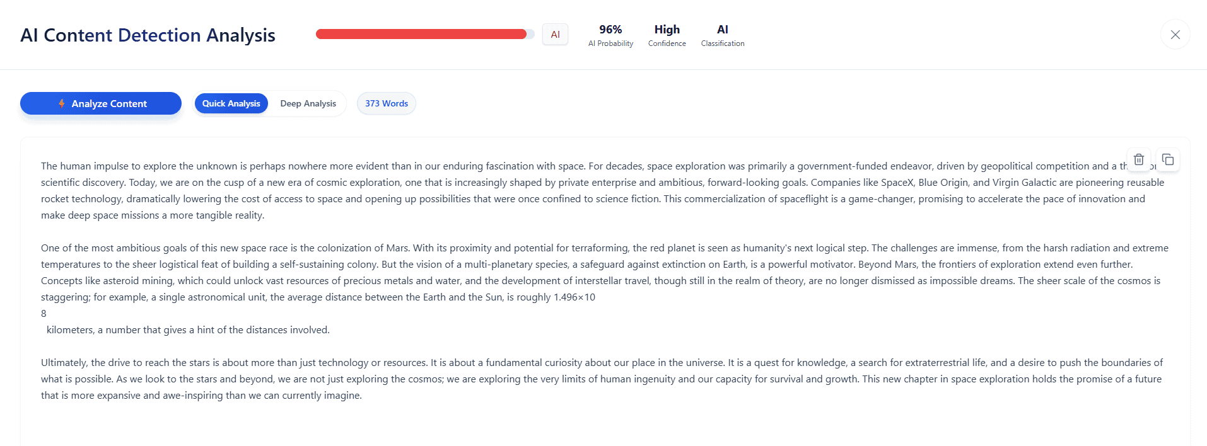This screenshot has height=446, width=1207.
Task: Switch to Quick Analysis mode
Action: point(231,103)
